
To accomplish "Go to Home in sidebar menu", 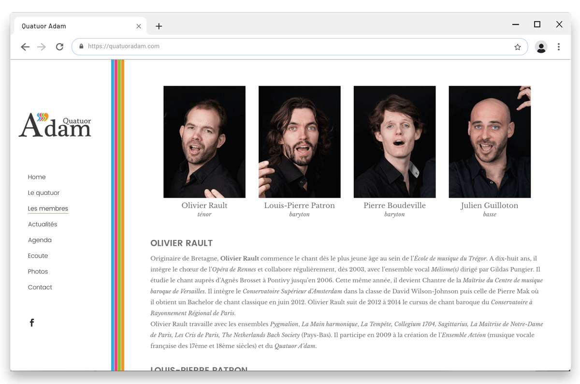I will (37, 177).
